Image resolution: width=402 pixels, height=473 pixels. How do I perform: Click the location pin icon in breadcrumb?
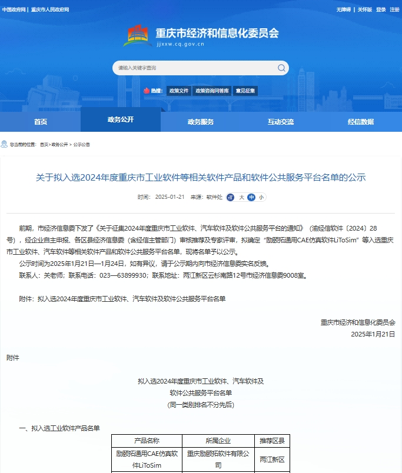(4, 144)
